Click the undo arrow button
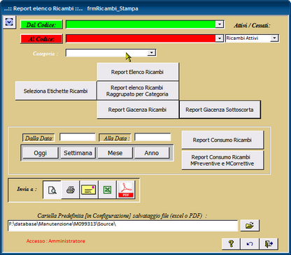The width and height of the screenshot is (291, 255). coord(250,244)
